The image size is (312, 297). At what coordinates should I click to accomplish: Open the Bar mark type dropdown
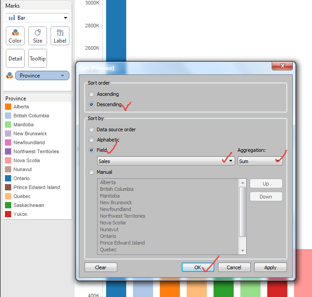[x=38, y=18]
